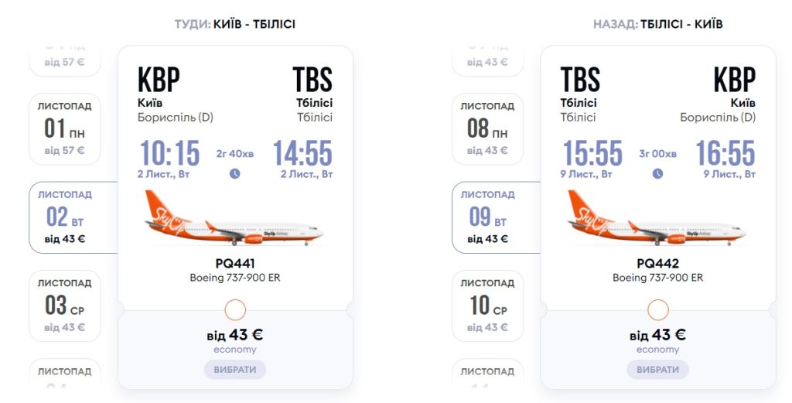Click the clock icon under outbound flight duration
792x403 pixels.
click(x=235, y=173)
